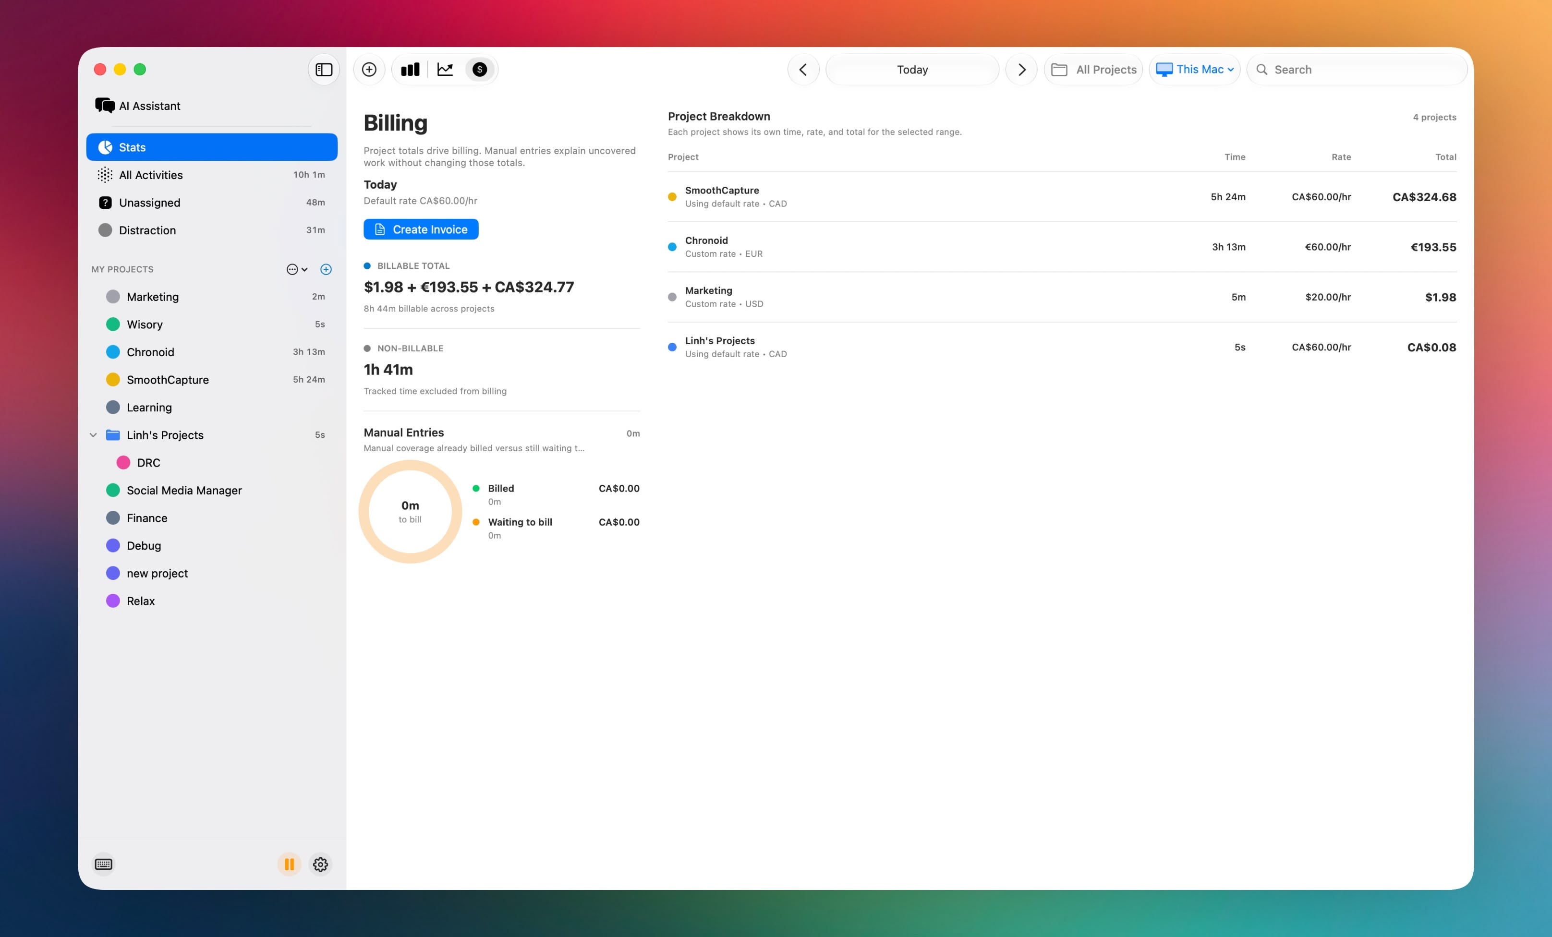Select All Activities in the sidebar
The height and width of the screenshot is (937, 1552).
(x=212, y=175)
